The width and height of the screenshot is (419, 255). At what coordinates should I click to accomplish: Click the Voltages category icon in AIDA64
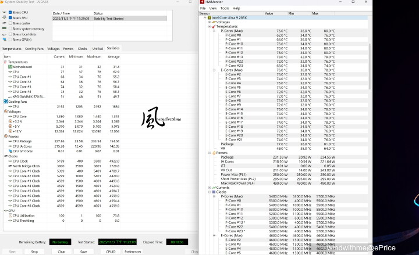[6, 111]
